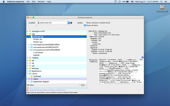Expand the Applications folder
The width and height of the screenshot is (170, 106).
(x=28, y=71)
